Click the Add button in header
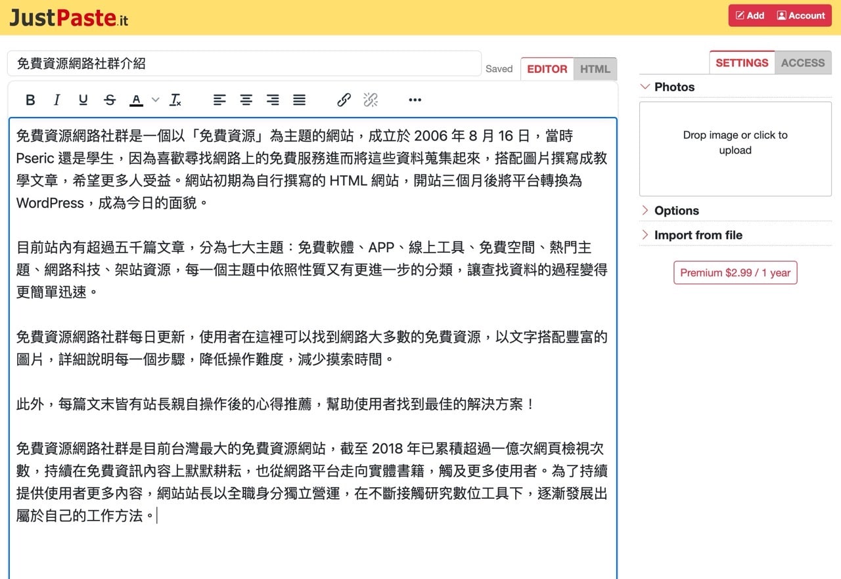The height and width of the screenshot is (579, 841). [x=750, y=16]
